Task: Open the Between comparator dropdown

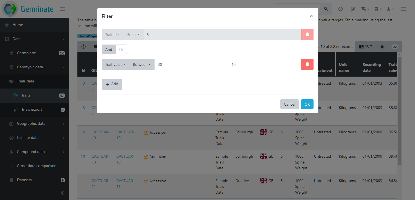Action: click(x=142, y=64)
